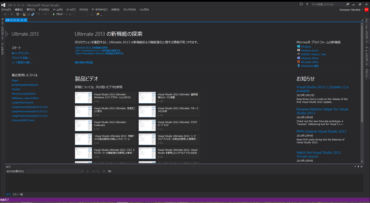Start debugging with the green Attach arrow
The height and width of the screenshot is (203, 370).
click(54, 14)
